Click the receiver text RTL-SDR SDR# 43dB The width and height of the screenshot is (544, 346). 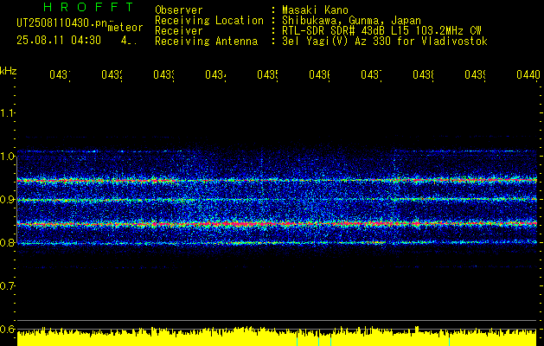335,31
